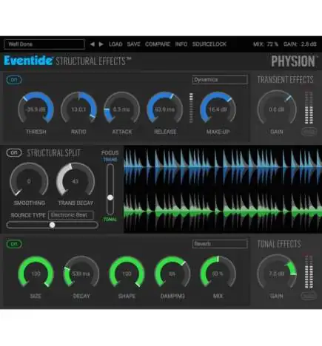Screen dimensions: 322x346
Task: Click the Dynamics gain reduction meter
Action: coord(191,108)
